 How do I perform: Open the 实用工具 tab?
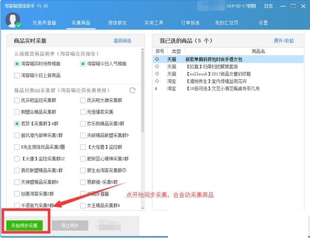coord(153,23)
